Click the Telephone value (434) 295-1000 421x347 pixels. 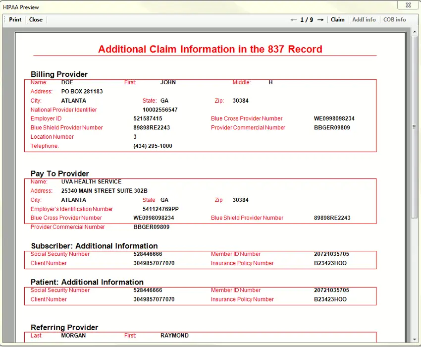153,146
